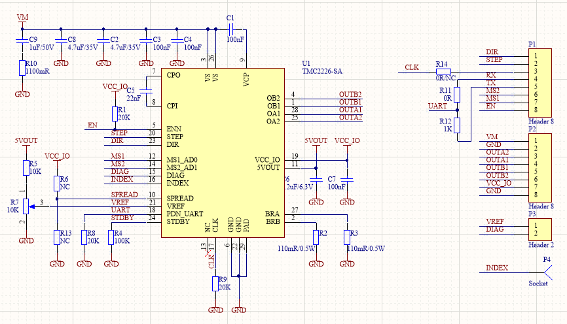Select resistor R6 symbol
The width and height of the screenshot is (567, 324).
point(57,184)
